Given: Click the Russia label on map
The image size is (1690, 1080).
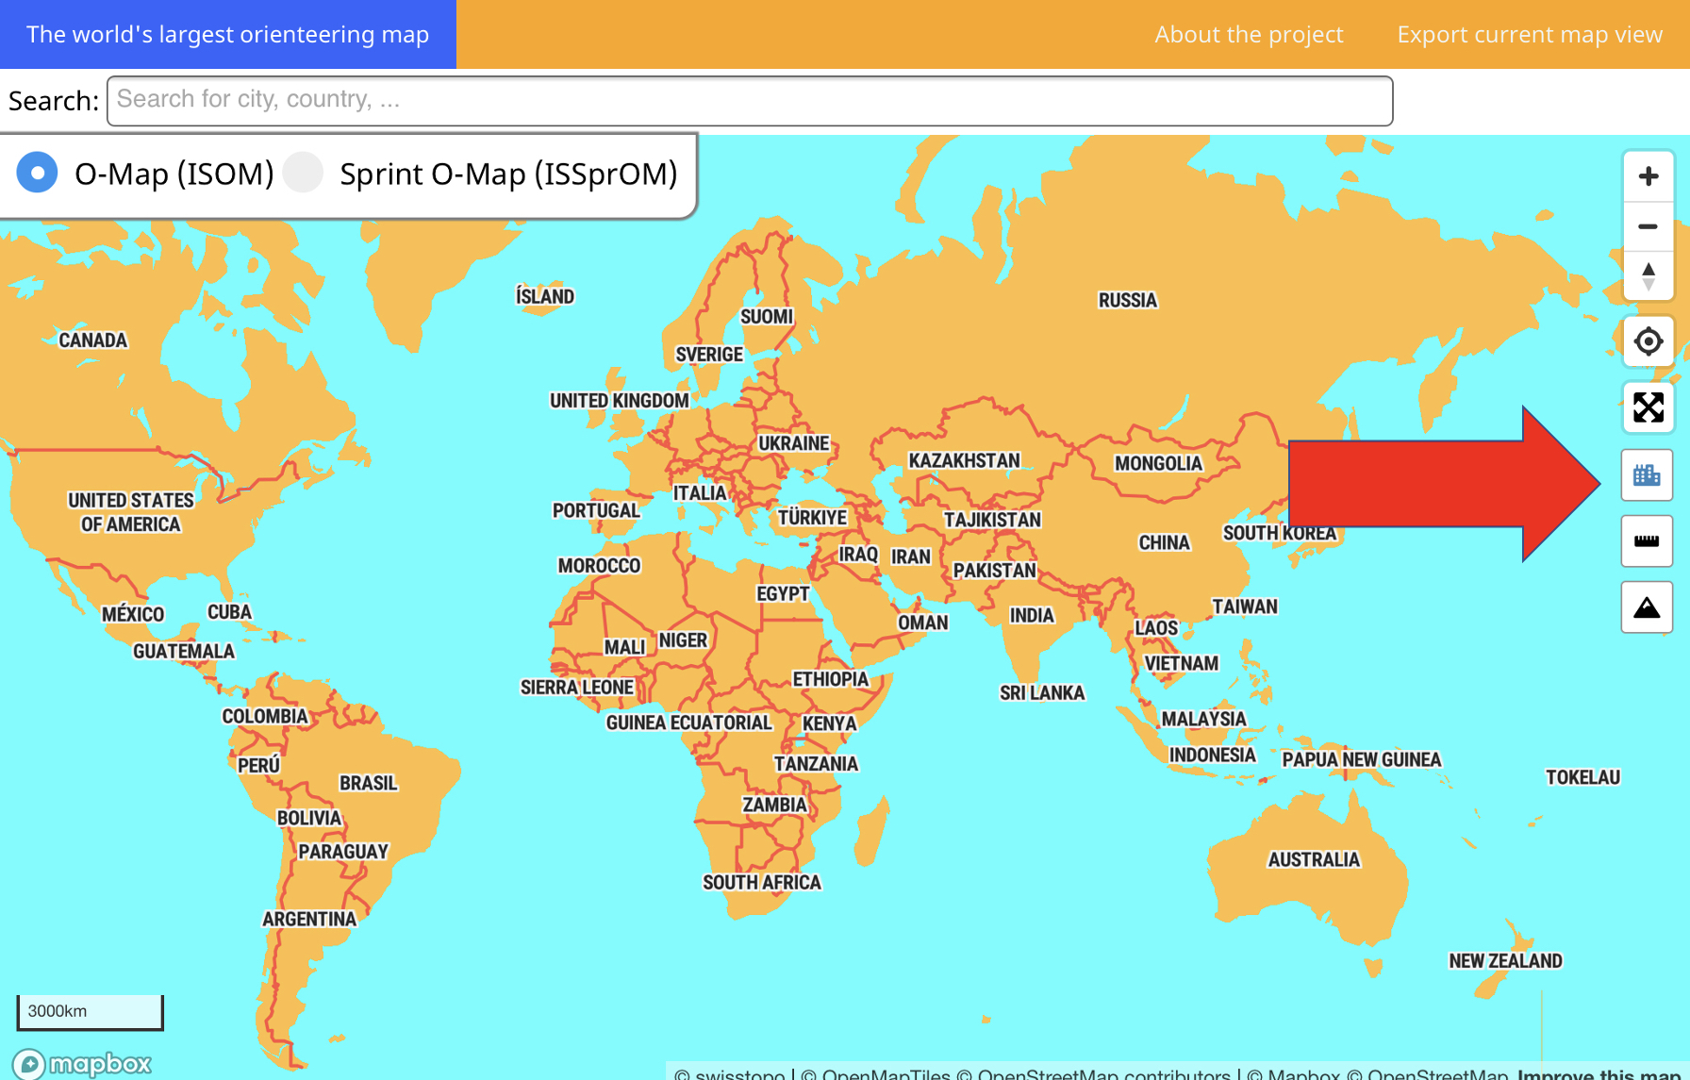Looking at the screenshot, I should [1127, 300].
